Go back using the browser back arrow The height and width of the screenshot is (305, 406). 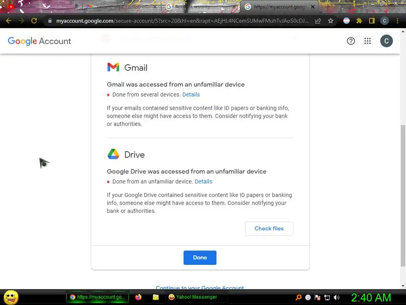click(x=9, y=21)
